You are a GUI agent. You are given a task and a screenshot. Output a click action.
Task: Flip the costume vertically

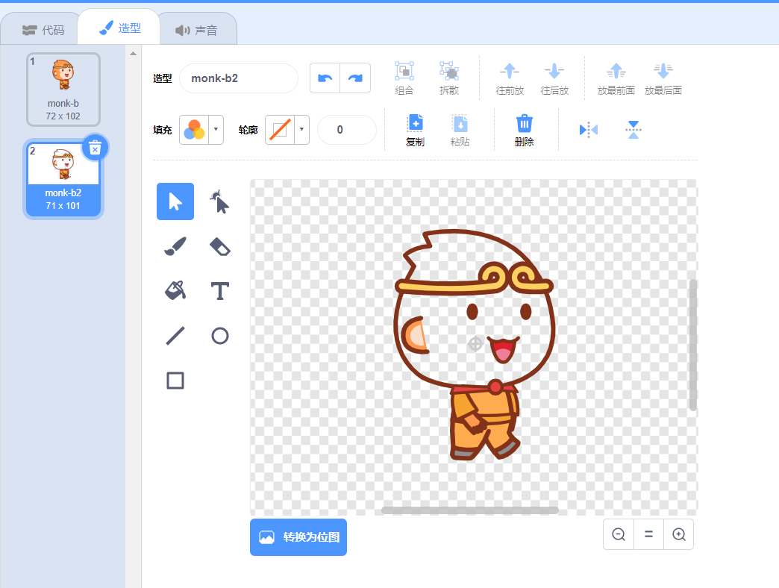(633, 130)
